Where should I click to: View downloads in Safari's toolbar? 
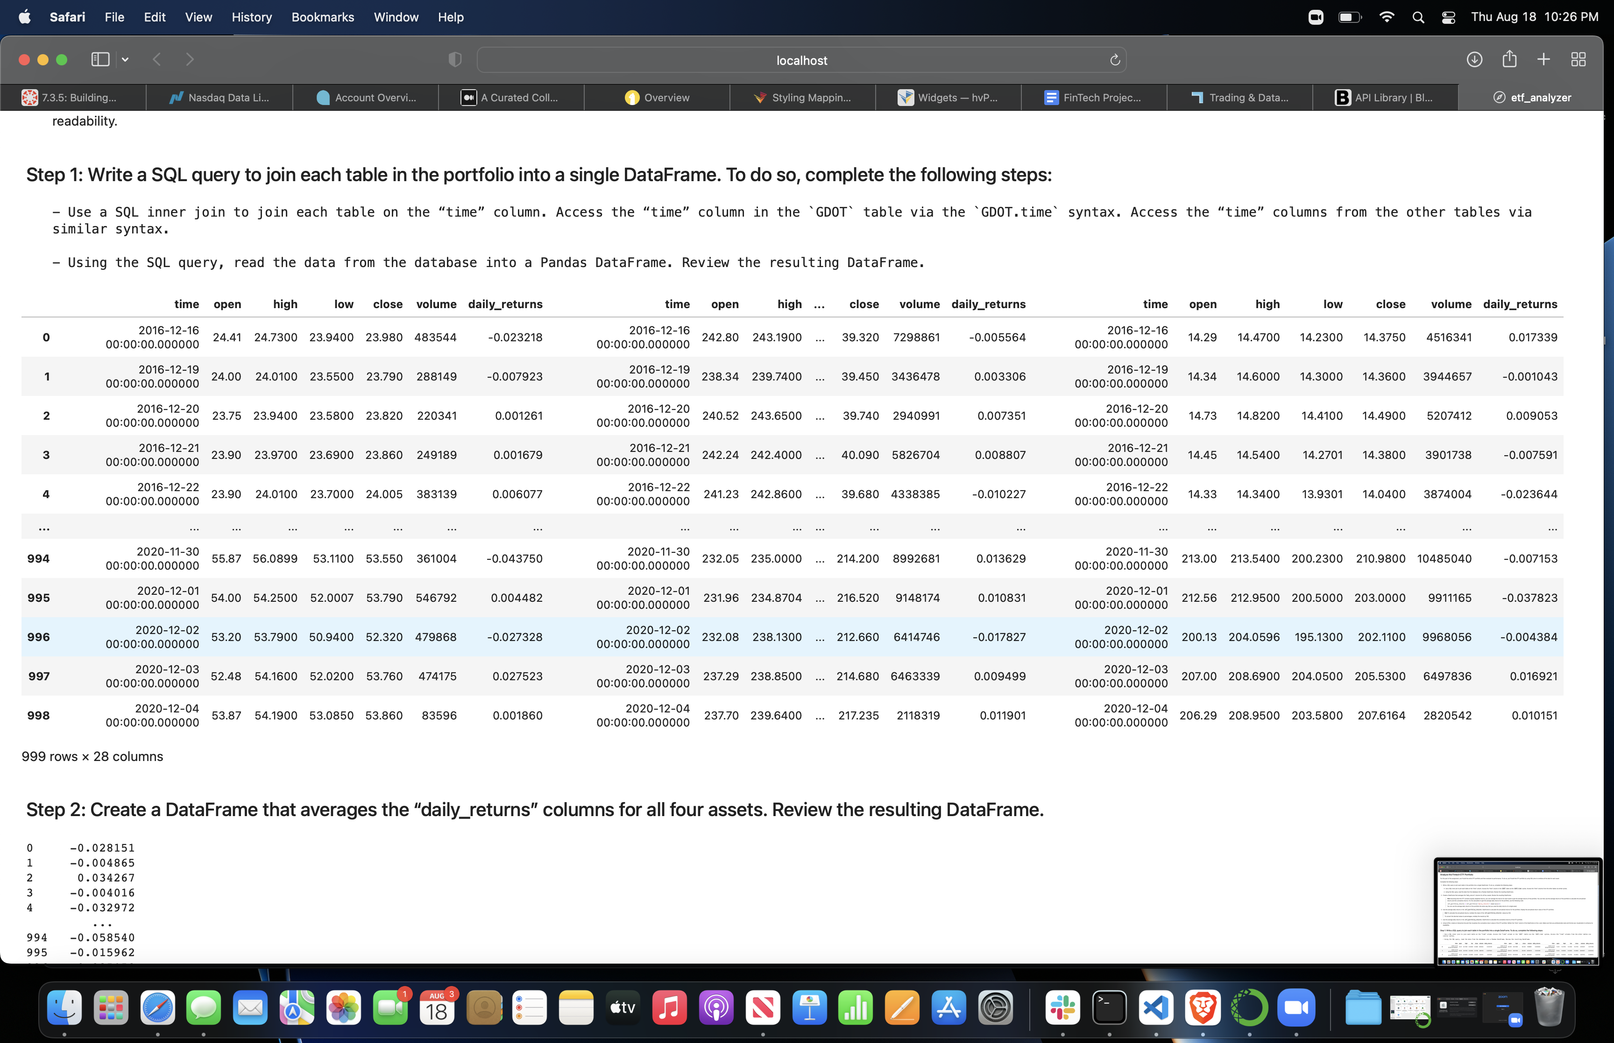[1474, 60]
